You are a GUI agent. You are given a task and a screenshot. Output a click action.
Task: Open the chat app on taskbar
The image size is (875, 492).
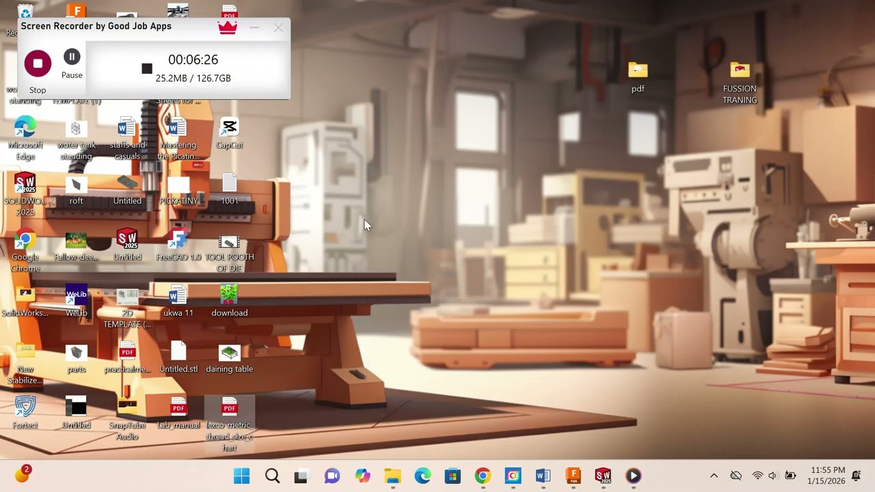click(332, 476)
